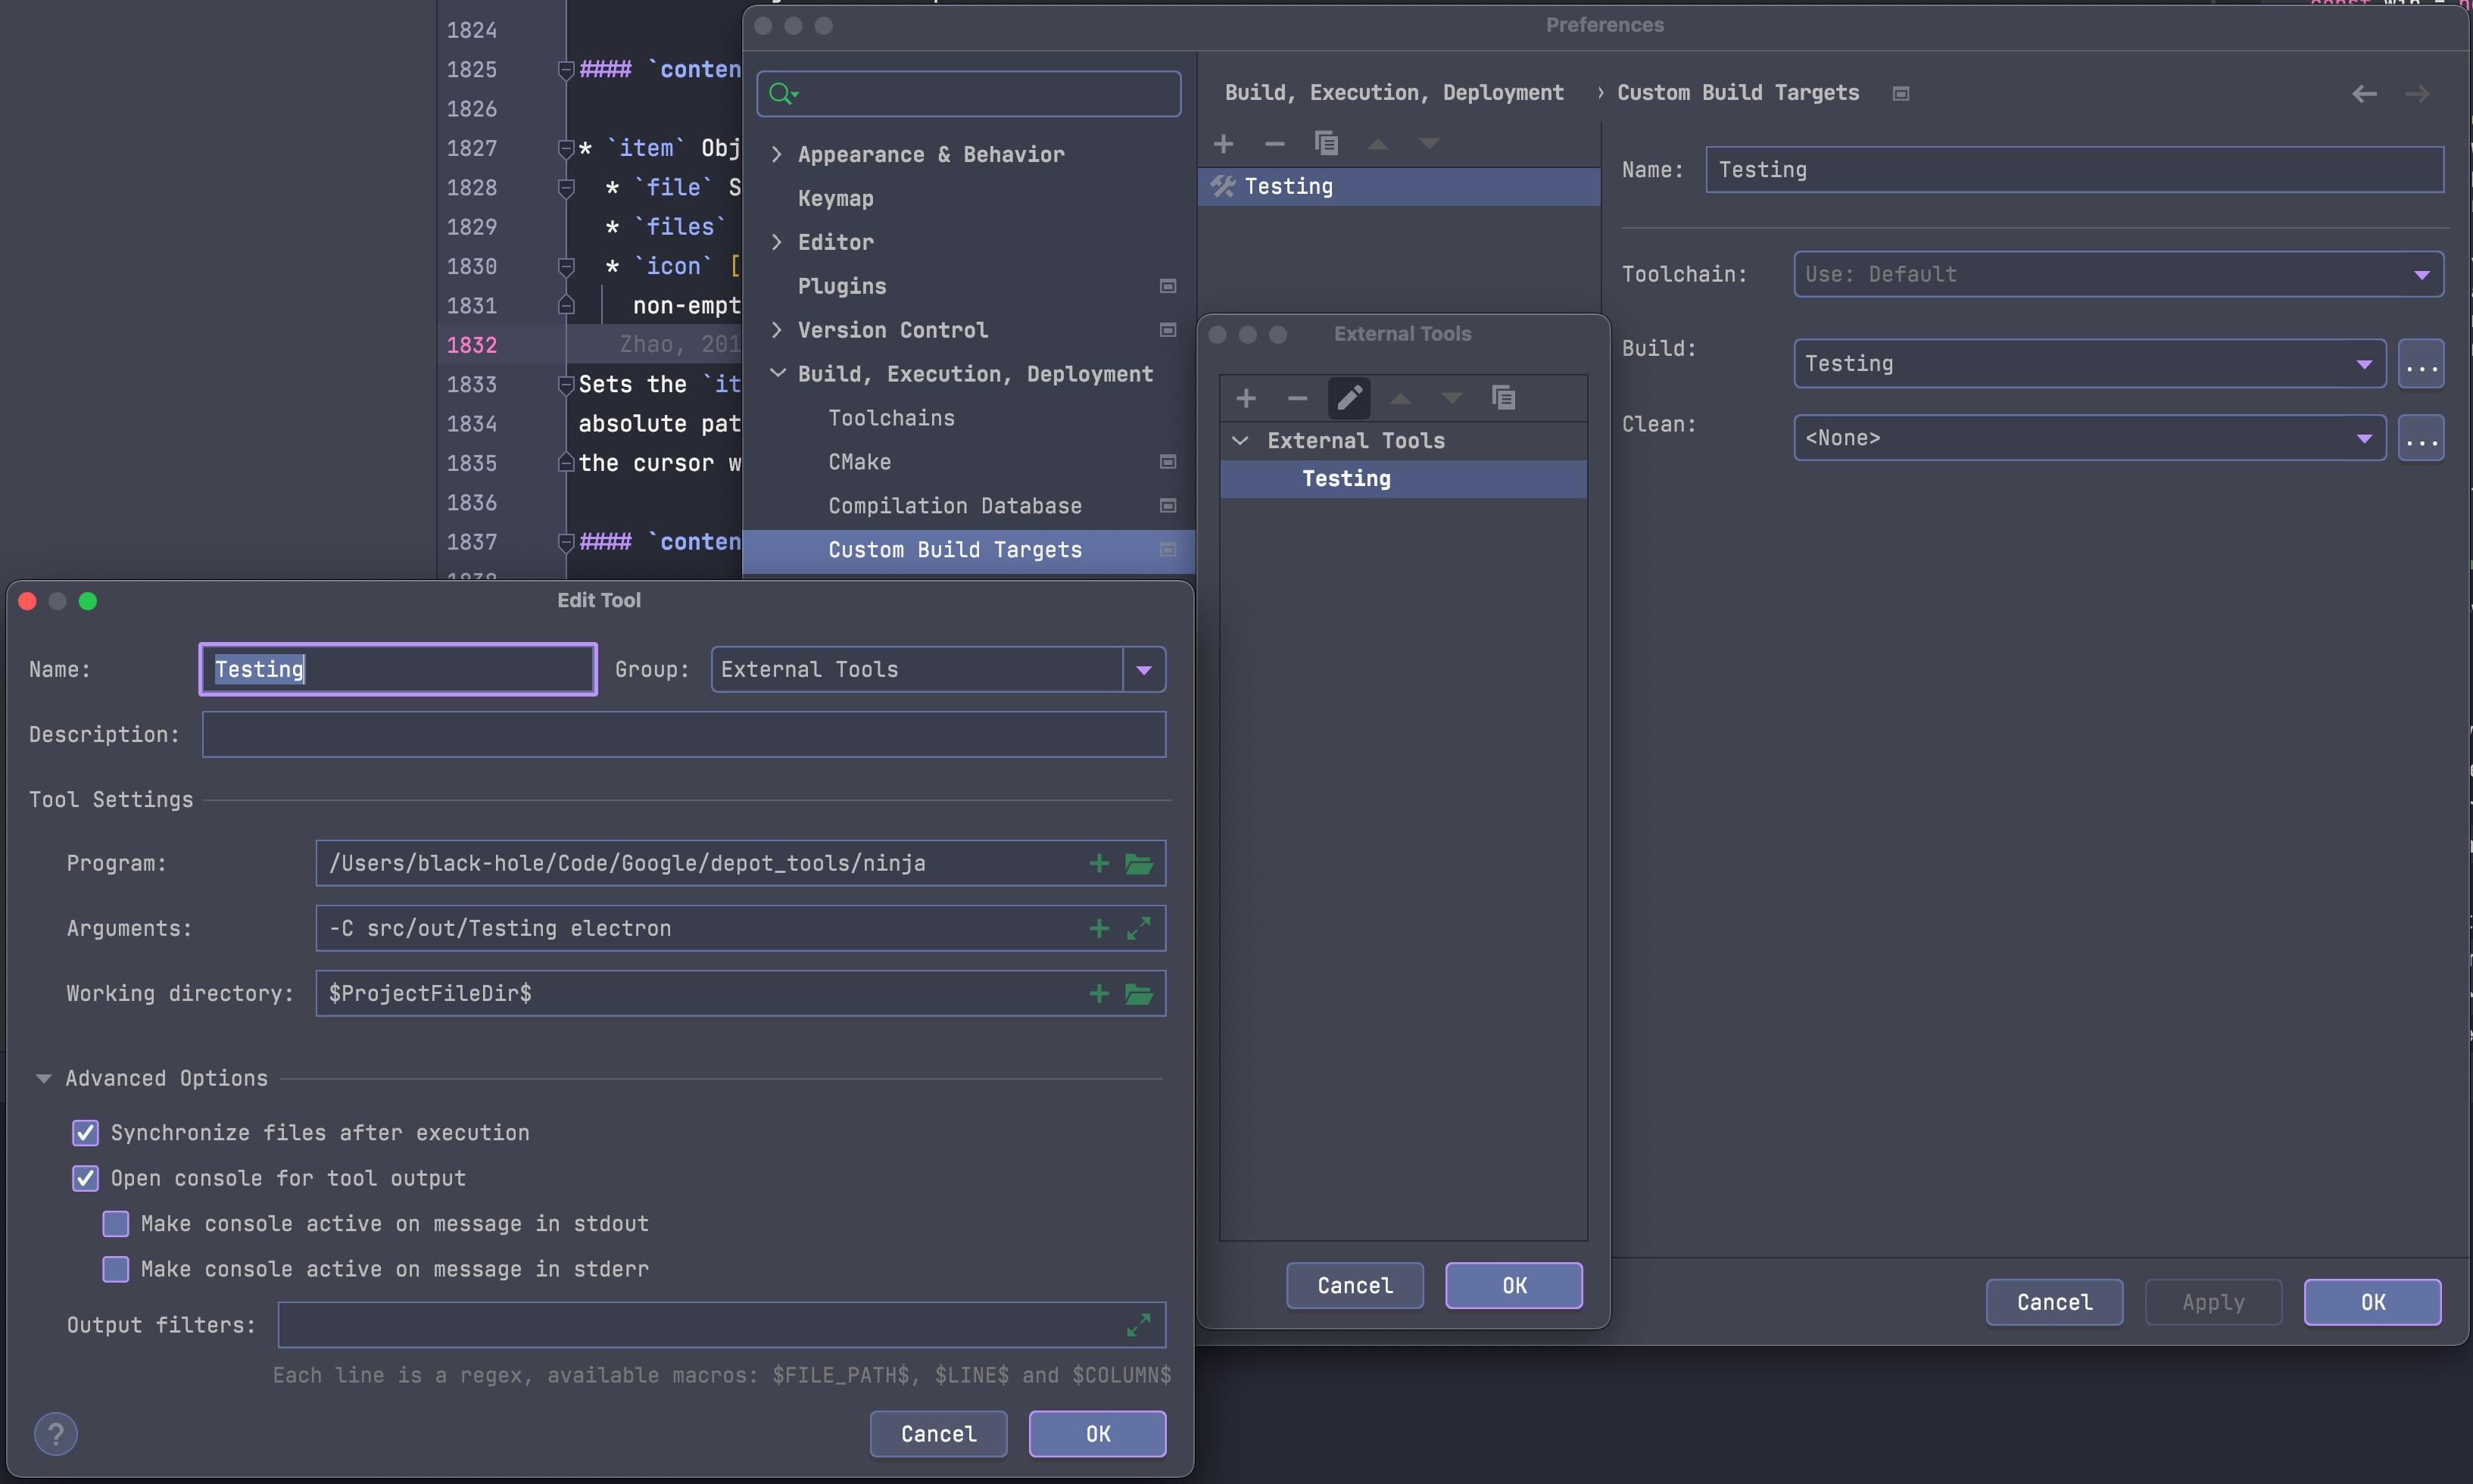Open CMake settings page
This screenshot has height=1484, width=2473.
click(859, 462)
